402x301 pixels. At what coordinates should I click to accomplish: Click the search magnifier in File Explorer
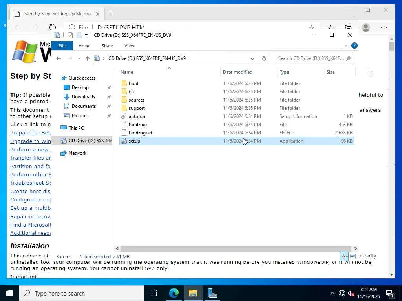348,58
